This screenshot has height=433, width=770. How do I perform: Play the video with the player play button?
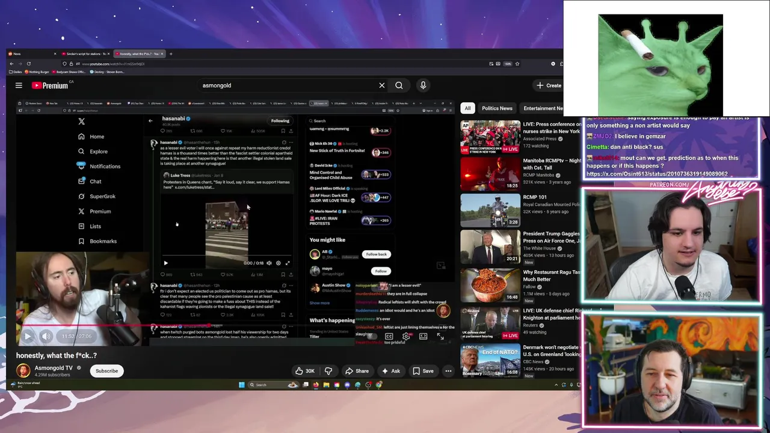[x=28, y=336]
